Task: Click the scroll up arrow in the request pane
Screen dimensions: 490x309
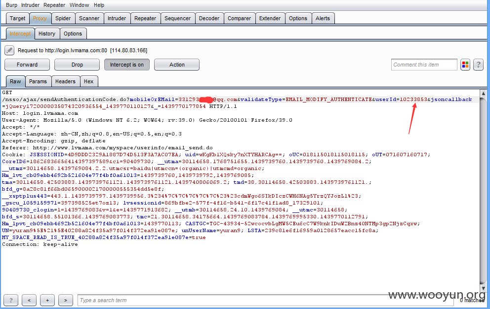Action: [483, 93]
